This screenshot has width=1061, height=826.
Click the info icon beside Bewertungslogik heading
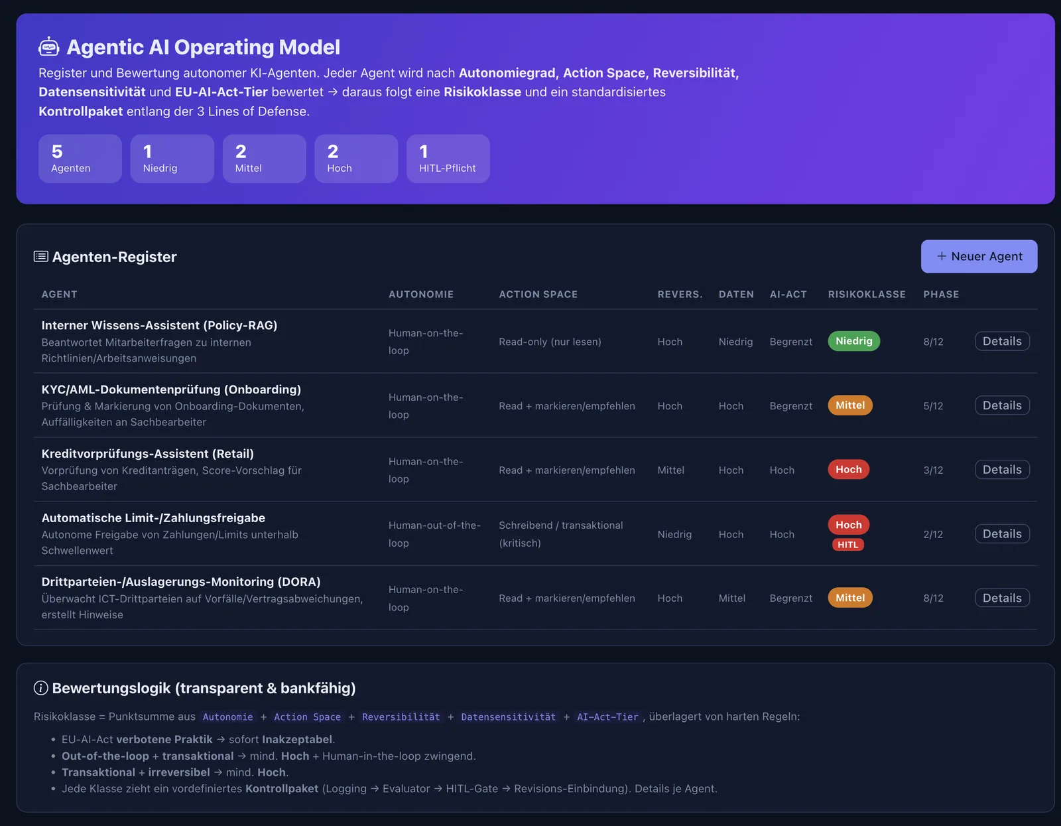41,688
